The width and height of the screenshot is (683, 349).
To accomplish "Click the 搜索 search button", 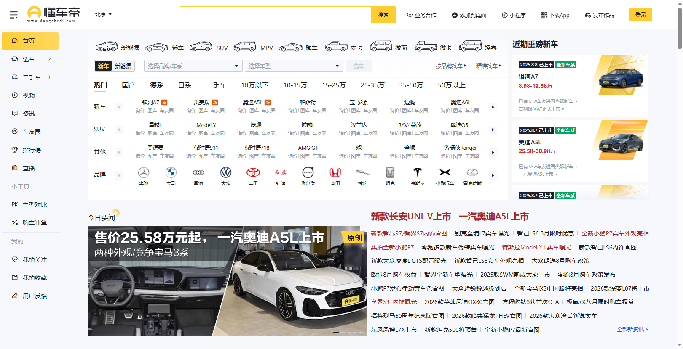I will tap(383, 15).
